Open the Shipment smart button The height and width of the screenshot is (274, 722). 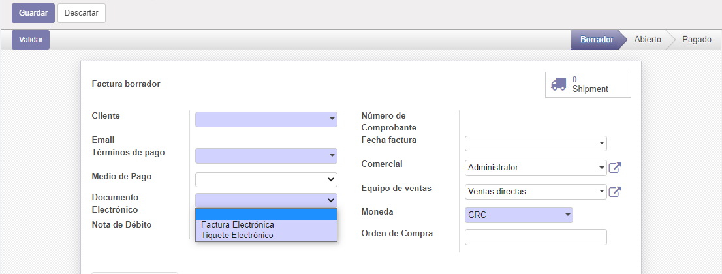click(x=588, y=85)
